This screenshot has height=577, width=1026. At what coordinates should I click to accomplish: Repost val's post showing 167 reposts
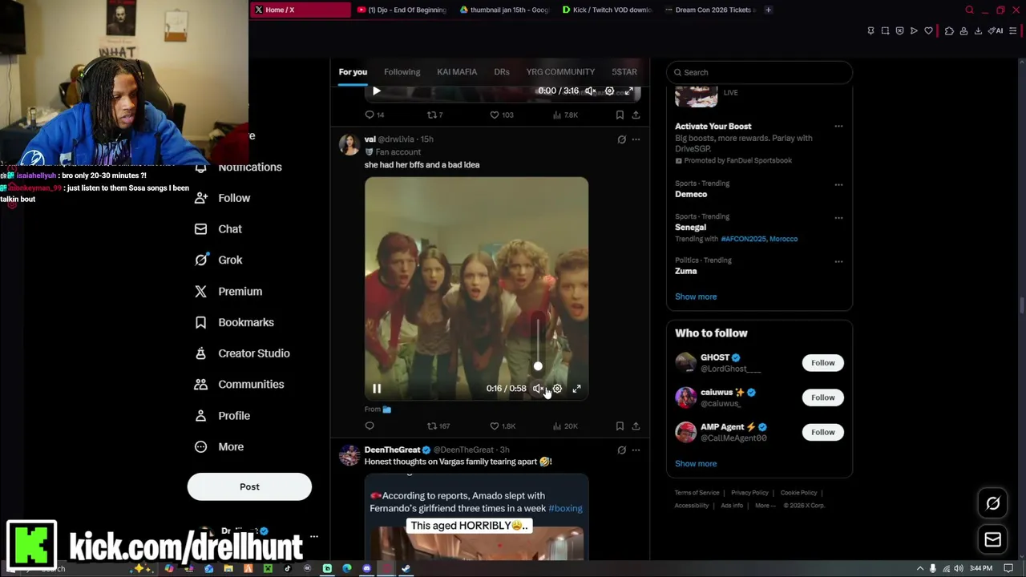(x=438, y=426)
